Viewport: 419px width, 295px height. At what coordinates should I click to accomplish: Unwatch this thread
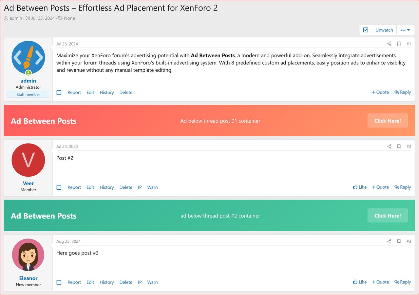(384, 29)
